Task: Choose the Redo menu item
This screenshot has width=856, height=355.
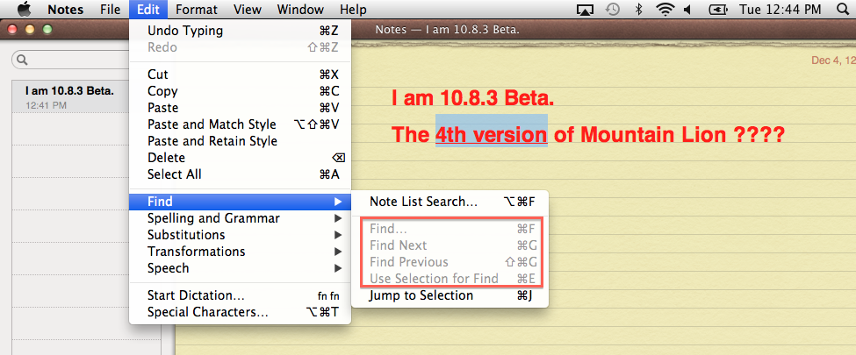Action: tap(241, 47)
